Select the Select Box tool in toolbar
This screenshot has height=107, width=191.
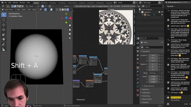pyautogui.click(x=4, y=15)
